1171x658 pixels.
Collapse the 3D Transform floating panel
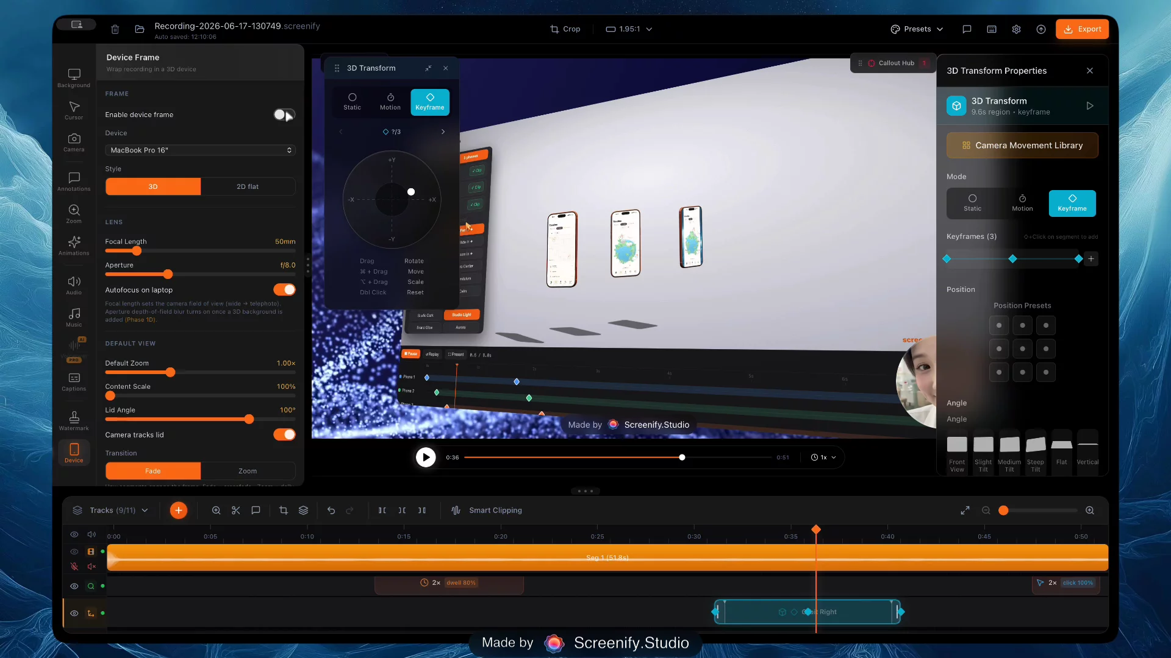click(429, 68)
